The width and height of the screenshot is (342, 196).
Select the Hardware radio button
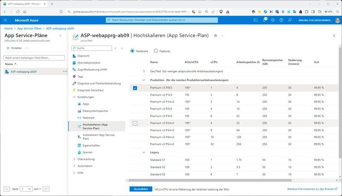coord(132,51)
